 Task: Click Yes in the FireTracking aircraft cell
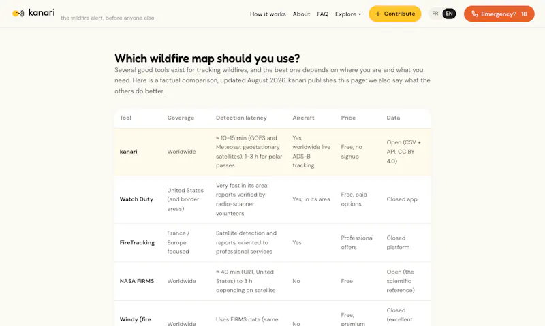pyautogui.click(x=297, y=242)
